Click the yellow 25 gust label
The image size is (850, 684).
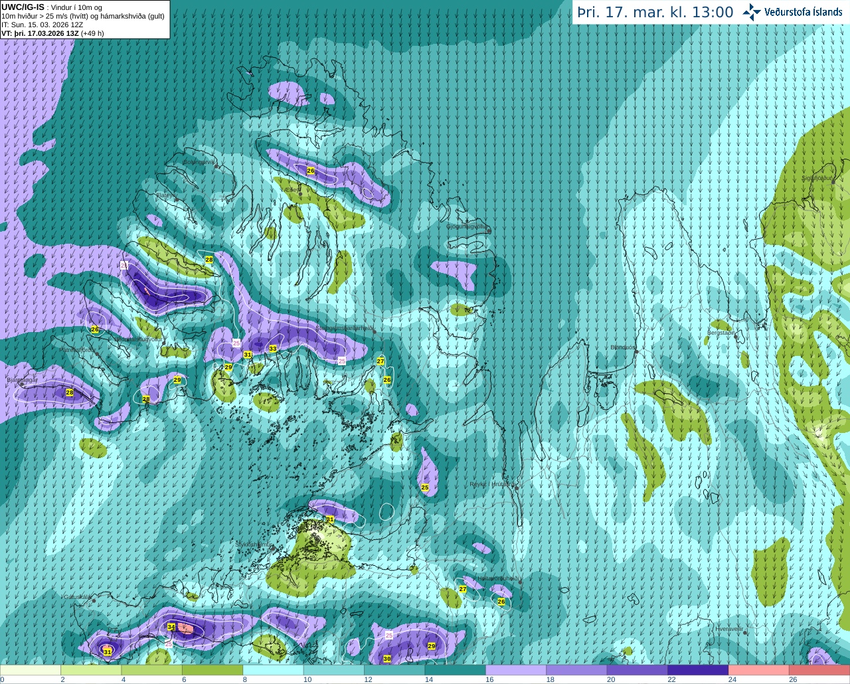click(x=425, y=487)
